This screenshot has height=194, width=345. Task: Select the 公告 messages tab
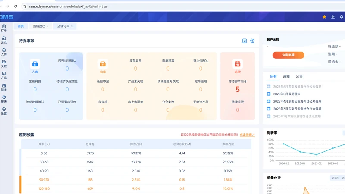[x=299, y=76]
